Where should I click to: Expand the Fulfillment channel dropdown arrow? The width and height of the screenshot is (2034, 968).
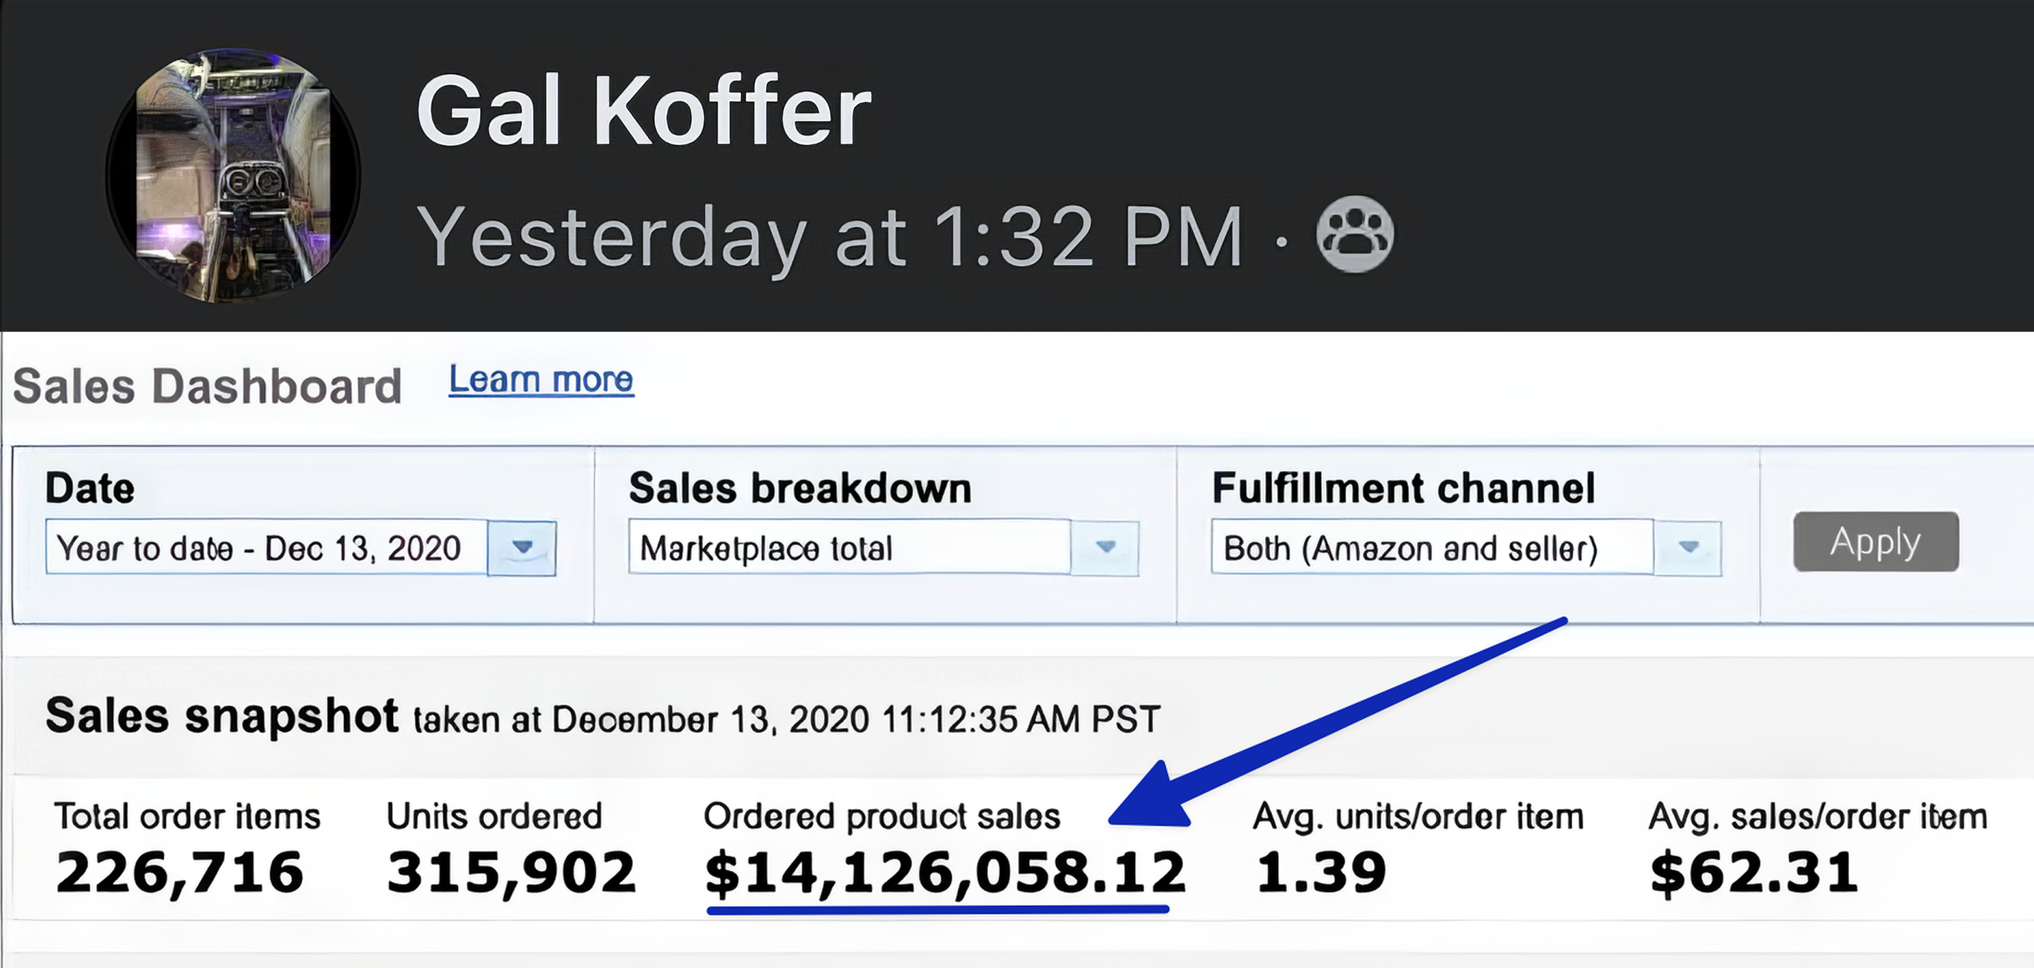[x=1688, y=548]
